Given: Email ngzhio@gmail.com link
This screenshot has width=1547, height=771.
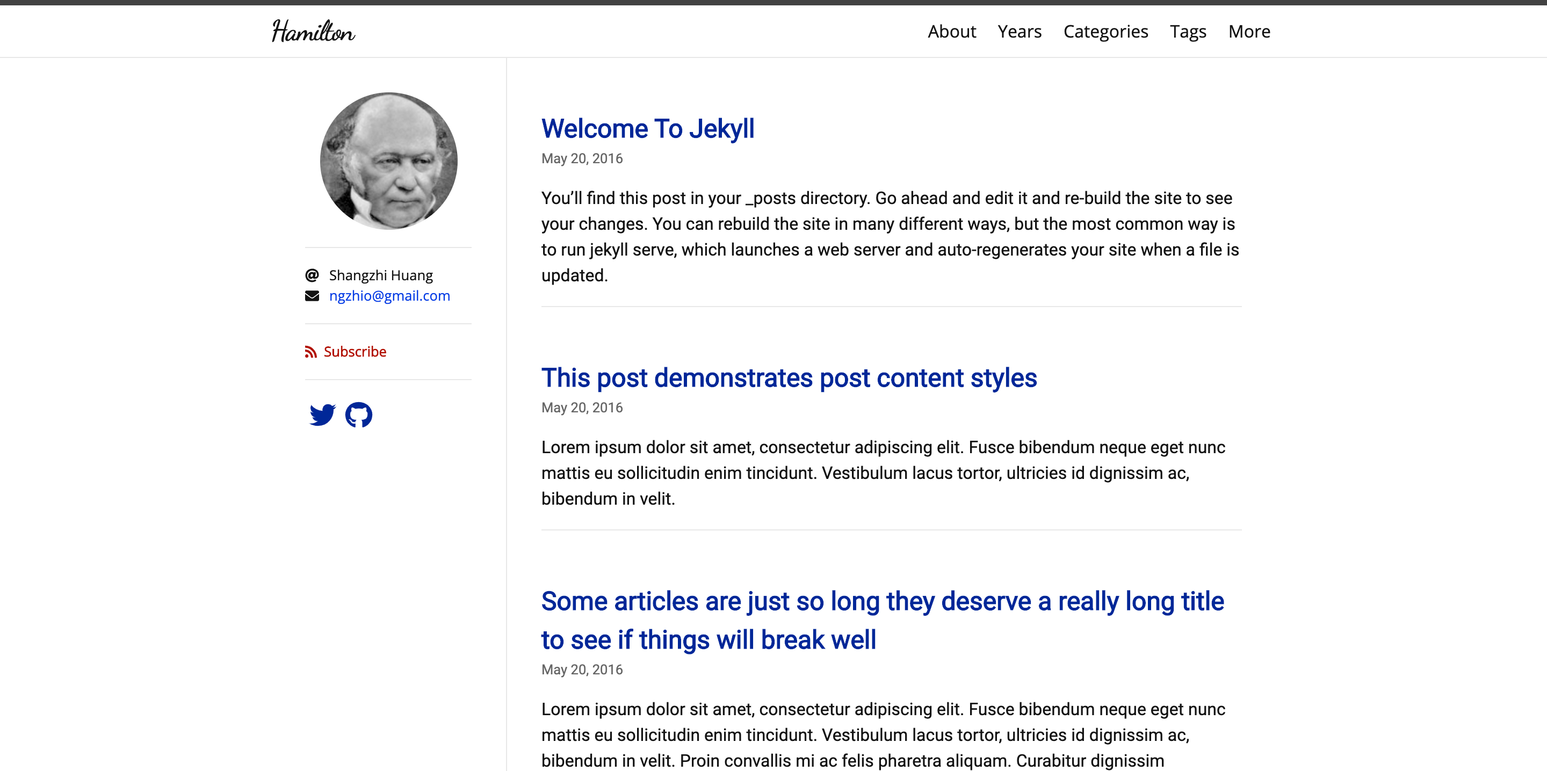Looking at the screenshot, I should [x=389, y=296].
